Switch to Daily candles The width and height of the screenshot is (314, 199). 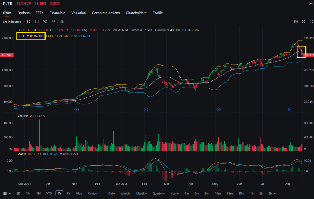click(x=111, y=194)
